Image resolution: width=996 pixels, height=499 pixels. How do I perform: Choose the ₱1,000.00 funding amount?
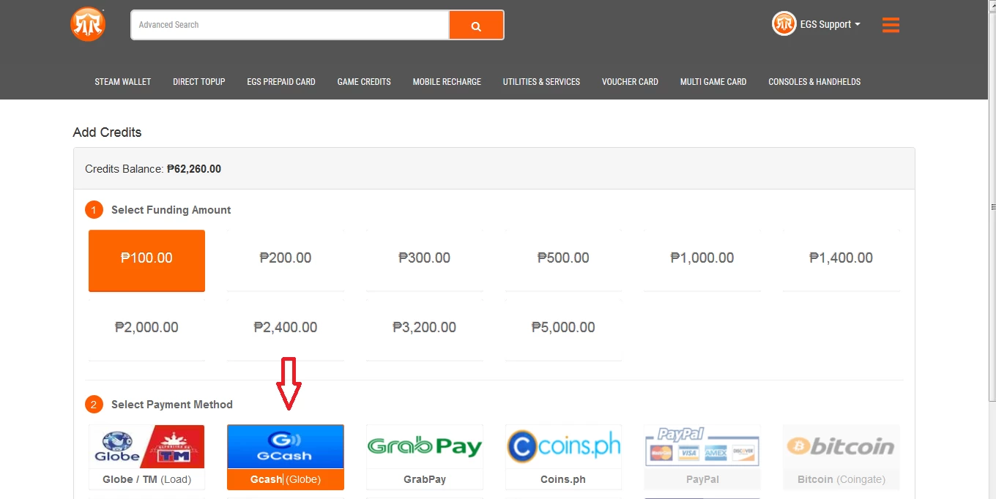pos(702,260)
